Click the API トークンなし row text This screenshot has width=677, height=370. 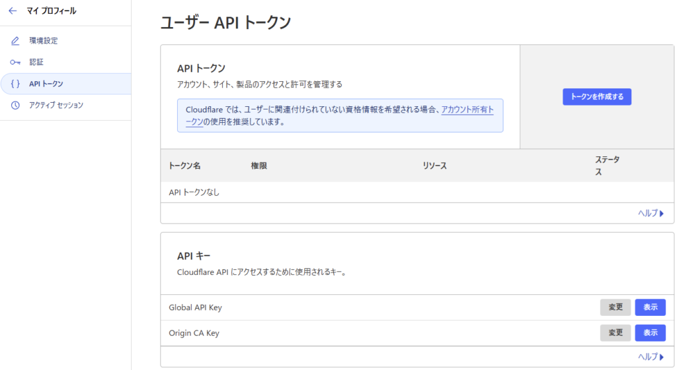point(194,193)
